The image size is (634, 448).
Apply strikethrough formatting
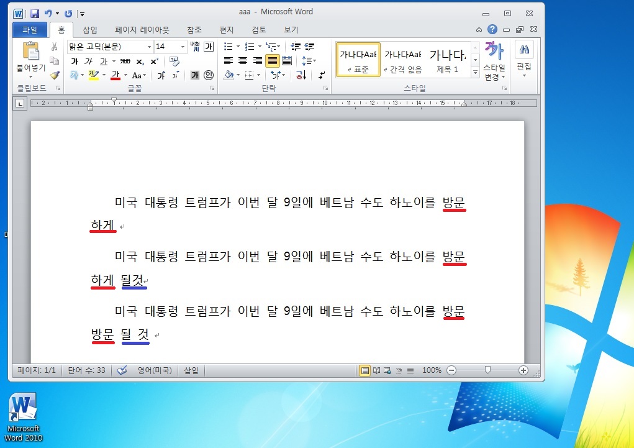pos(125,61)
